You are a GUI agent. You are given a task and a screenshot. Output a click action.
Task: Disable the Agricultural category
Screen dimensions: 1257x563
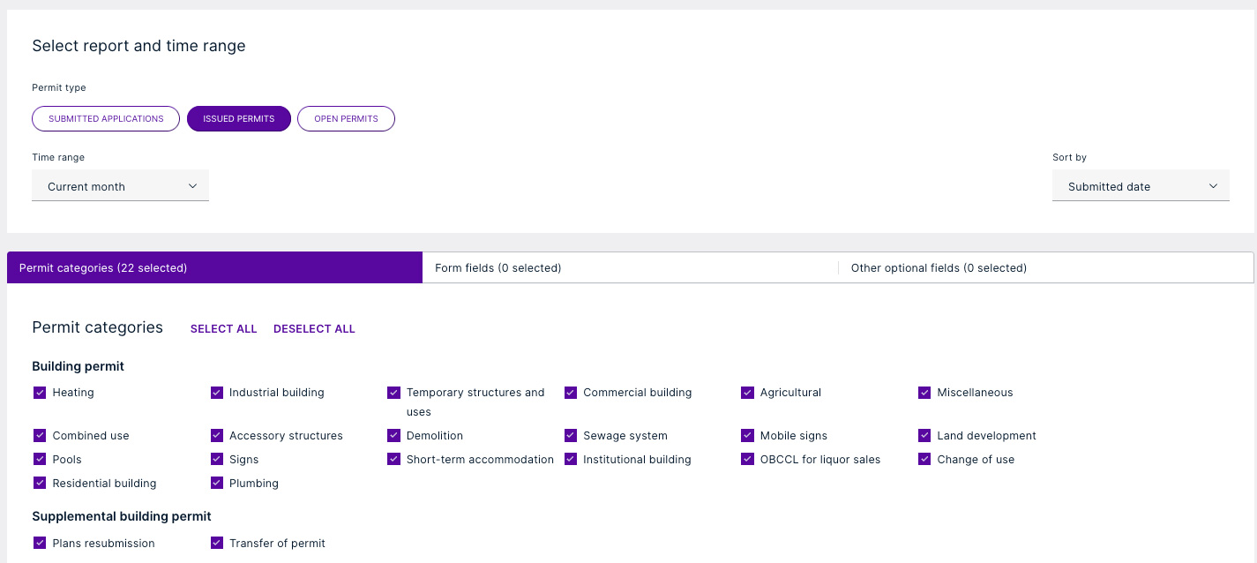click(747, 393)
